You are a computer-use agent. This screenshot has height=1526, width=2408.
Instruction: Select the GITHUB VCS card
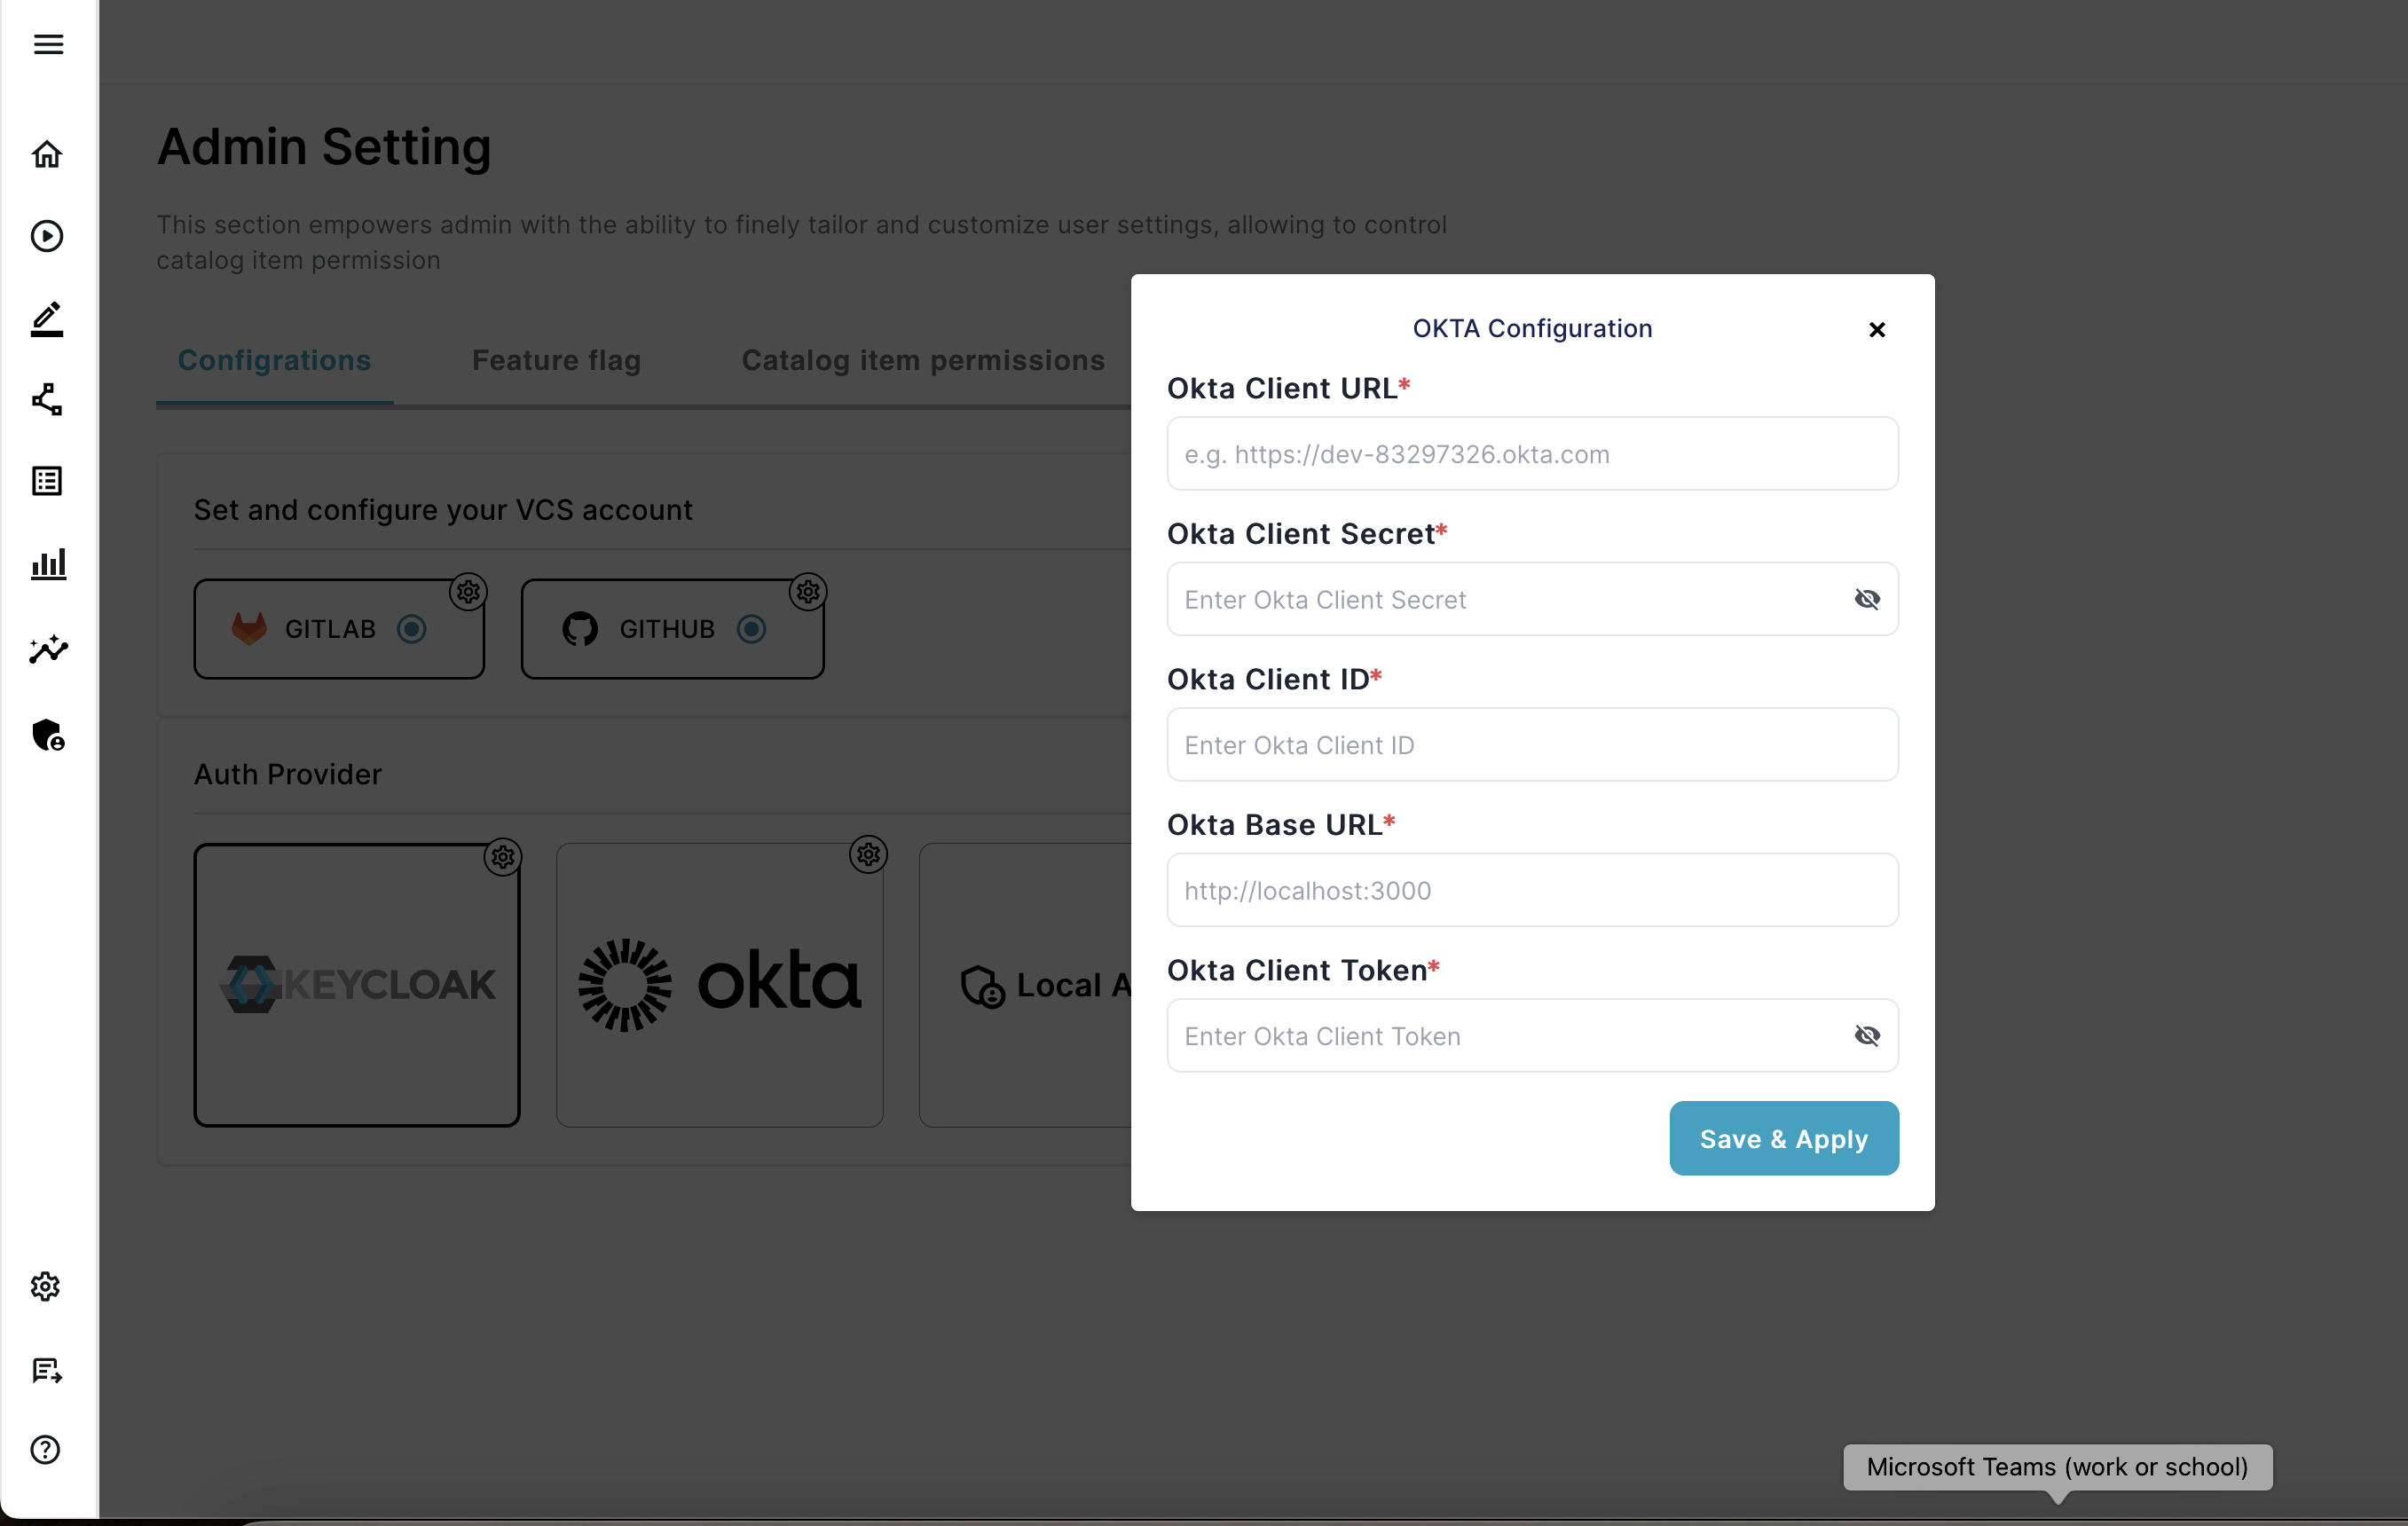click(672, 629)
